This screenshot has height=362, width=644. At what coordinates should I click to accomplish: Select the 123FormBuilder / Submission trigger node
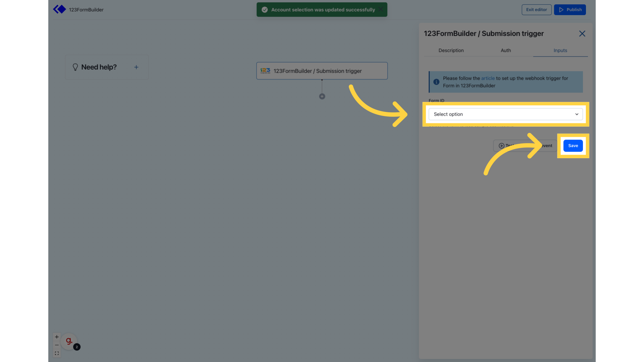tap(322, 71)
